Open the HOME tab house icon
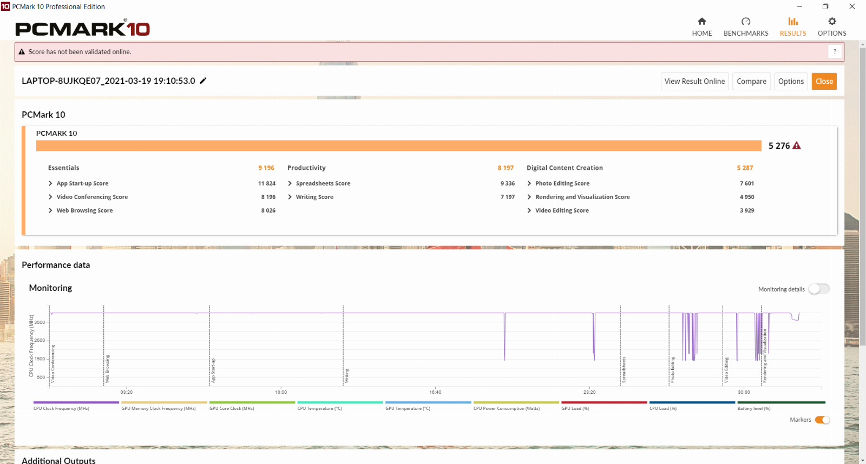866x464 pixels. (701, 21)
